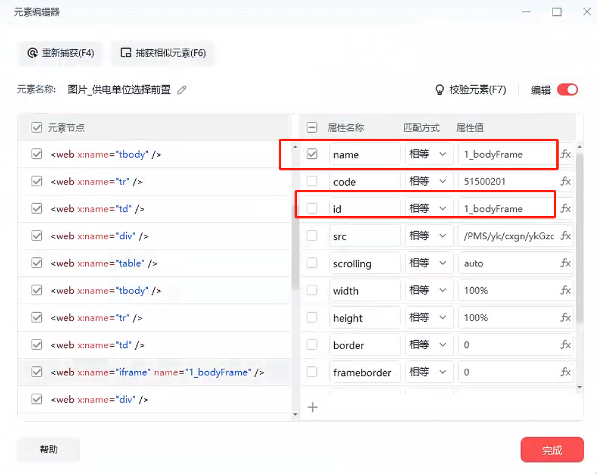Edit the code value 51500201 field
The height and width of the screenshot is (474, 597).
(x=508, y=181)
